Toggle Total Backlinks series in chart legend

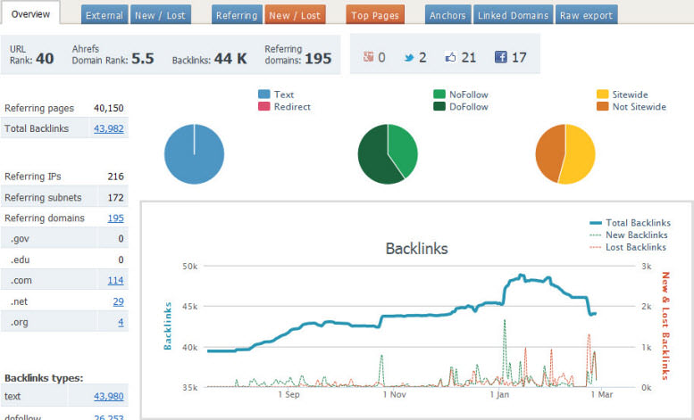pyautogui.click(x=630, y=223)
